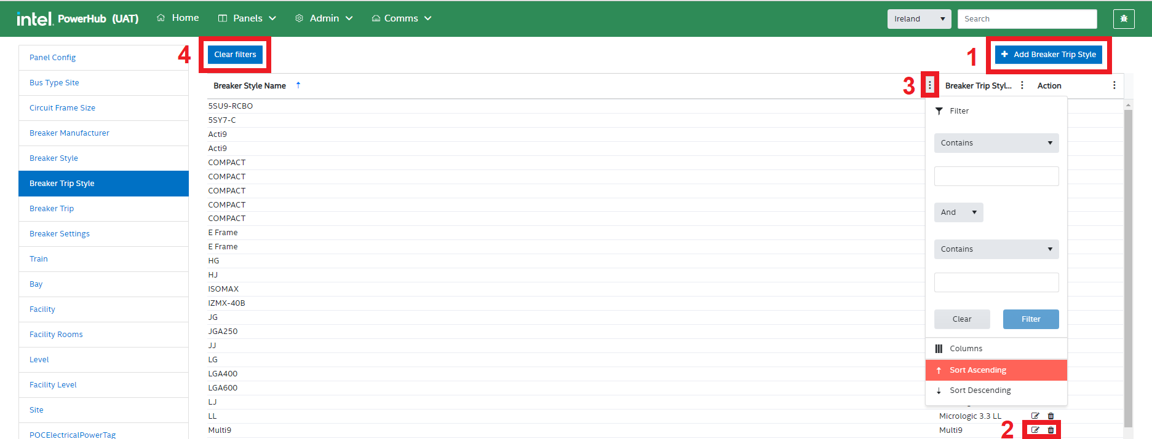Open Breaker Settings in the sidebar
Viewport: 1152px width, 439px height.
60,234
